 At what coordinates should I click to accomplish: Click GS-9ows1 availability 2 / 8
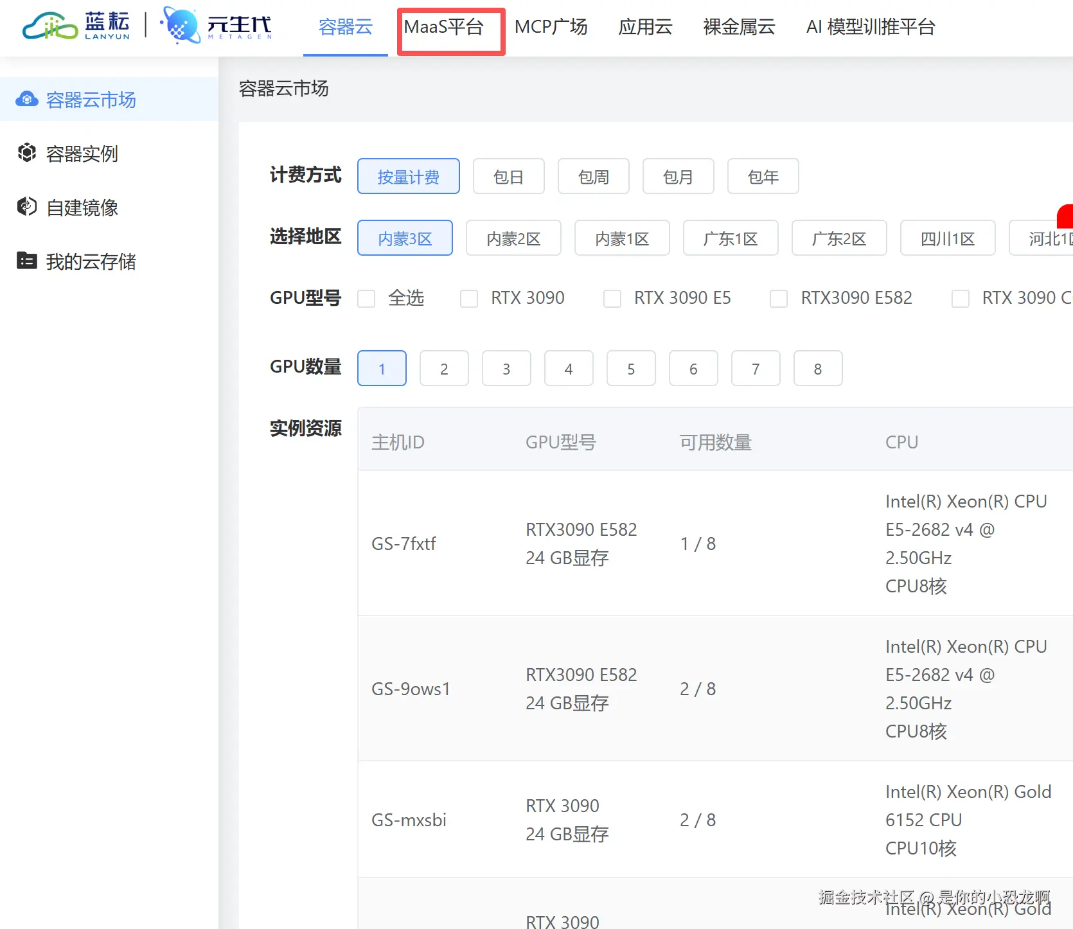pos(698,689)
